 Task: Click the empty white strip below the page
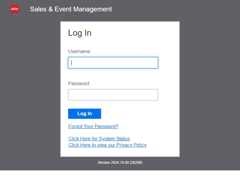(x=120, y=175)
